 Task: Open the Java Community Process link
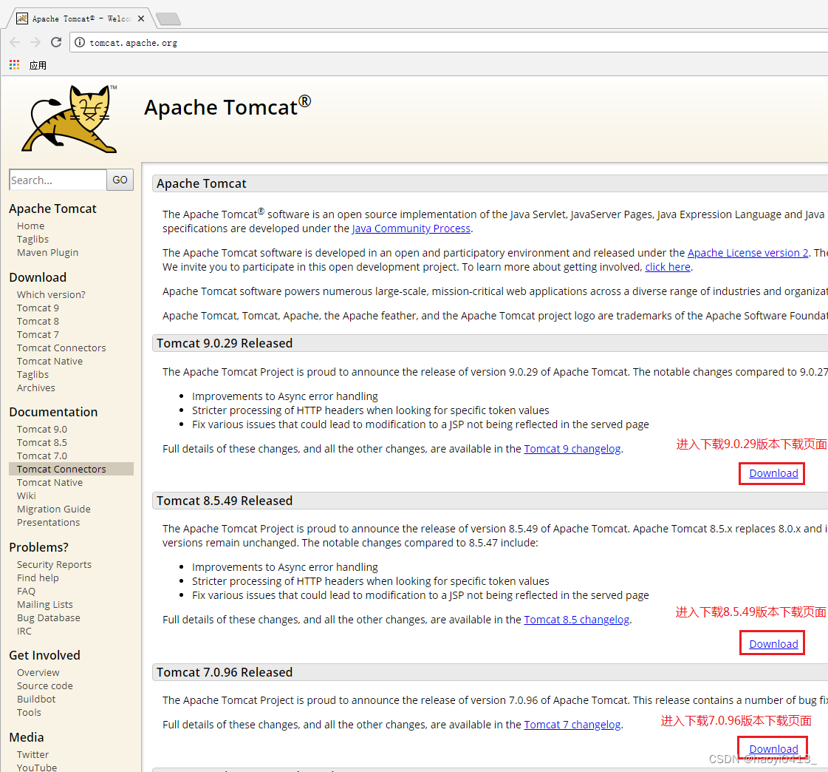point(411,228)
